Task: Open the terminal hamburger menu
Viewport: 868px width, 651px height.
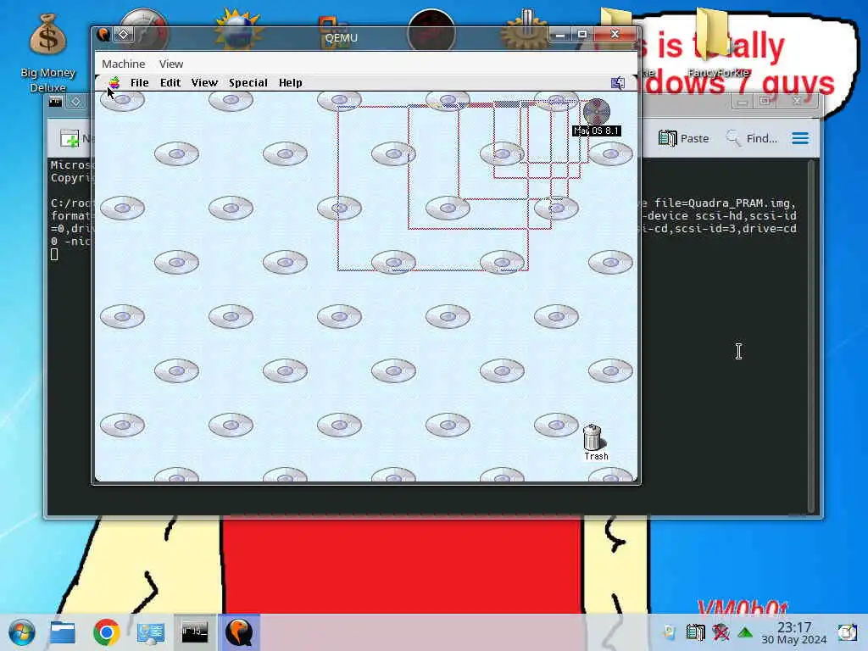Action: coord(800,138)
